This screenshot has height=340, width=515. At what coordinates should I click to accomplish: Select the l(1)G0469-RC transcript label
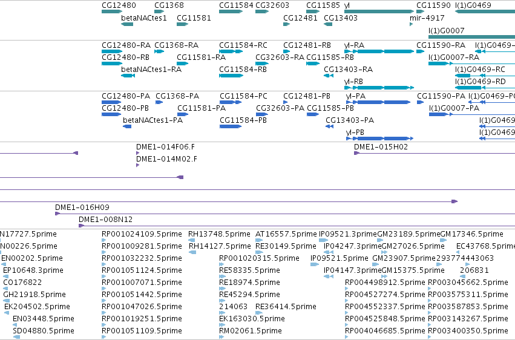coord(480,69)
